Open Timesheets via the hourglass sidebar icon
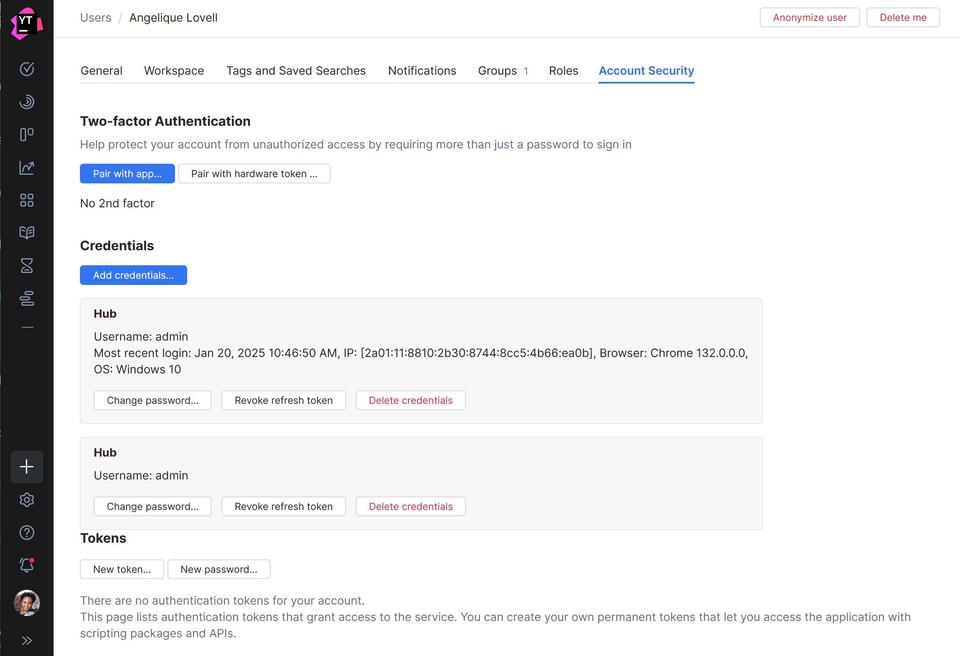Viewport: 960px width, 656px height. (27, 266)
